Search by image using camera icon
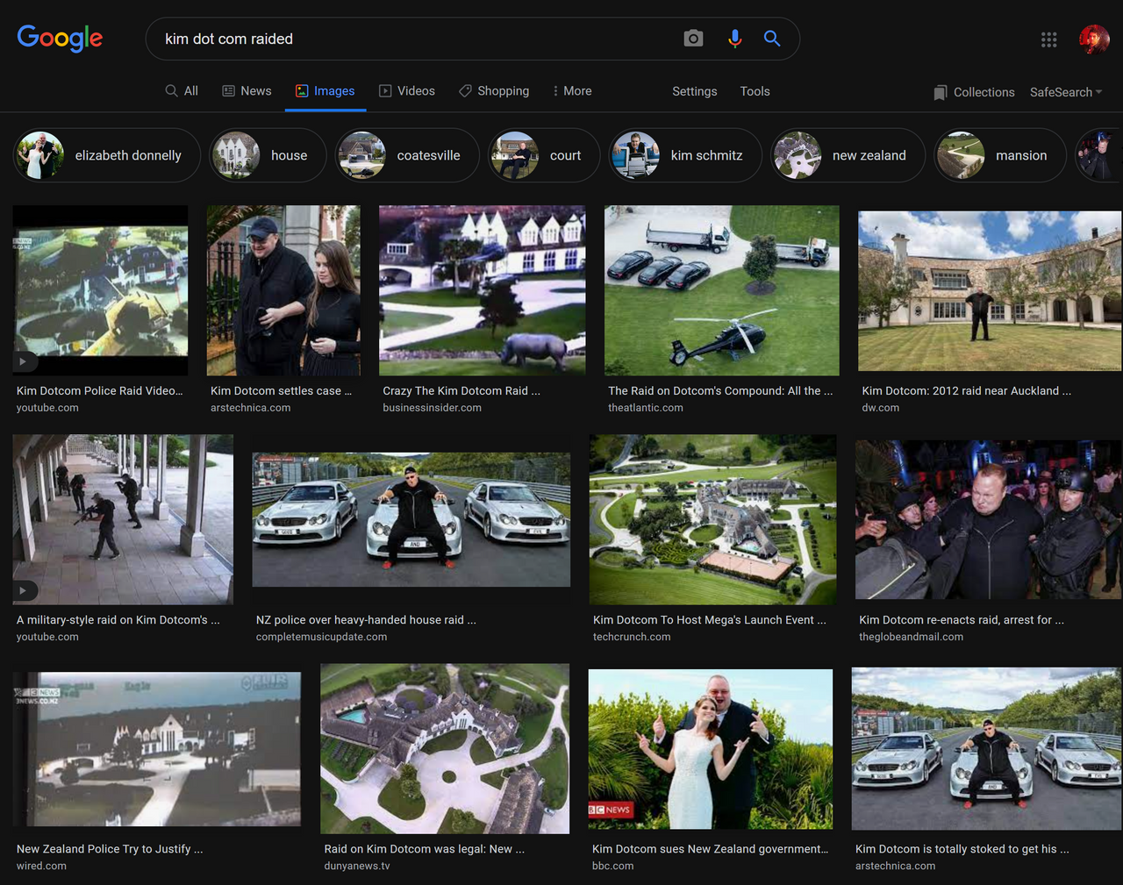Viewport: 1123px width, 885px height. click(x=693, y=39)
